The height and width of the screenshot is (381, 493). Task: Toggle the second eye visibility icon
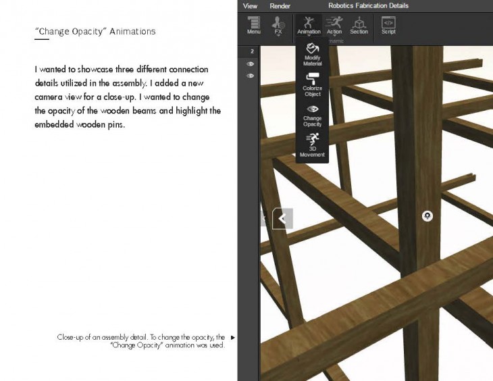[x=250, y=76]
